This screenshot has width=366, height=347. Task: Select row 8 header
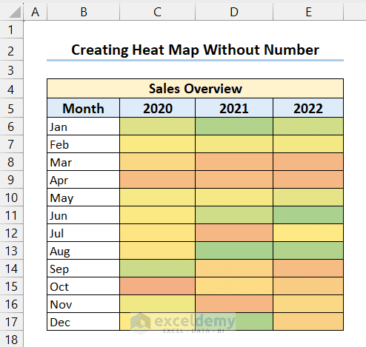tap(11, 162)
